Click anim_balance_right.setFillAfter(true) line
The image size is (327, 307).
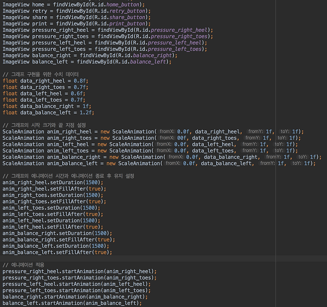pos(59,239)
